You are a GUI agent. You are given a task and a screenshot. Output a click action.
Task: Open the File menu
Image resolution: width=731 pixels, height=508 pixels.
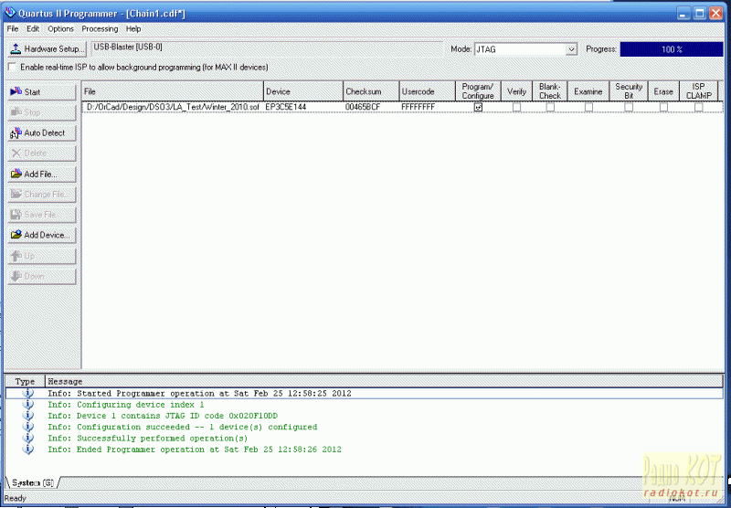13,29
